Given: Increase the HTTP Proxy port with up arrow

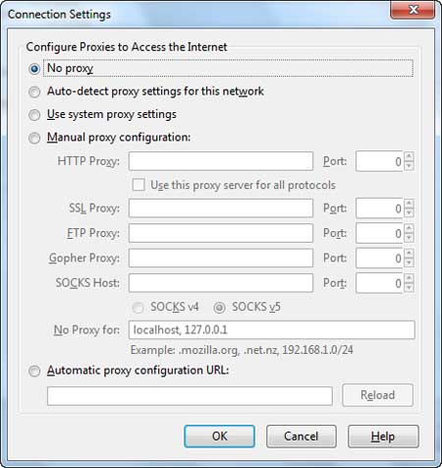Looking at the screenshot, I should (x=409, y=156).
